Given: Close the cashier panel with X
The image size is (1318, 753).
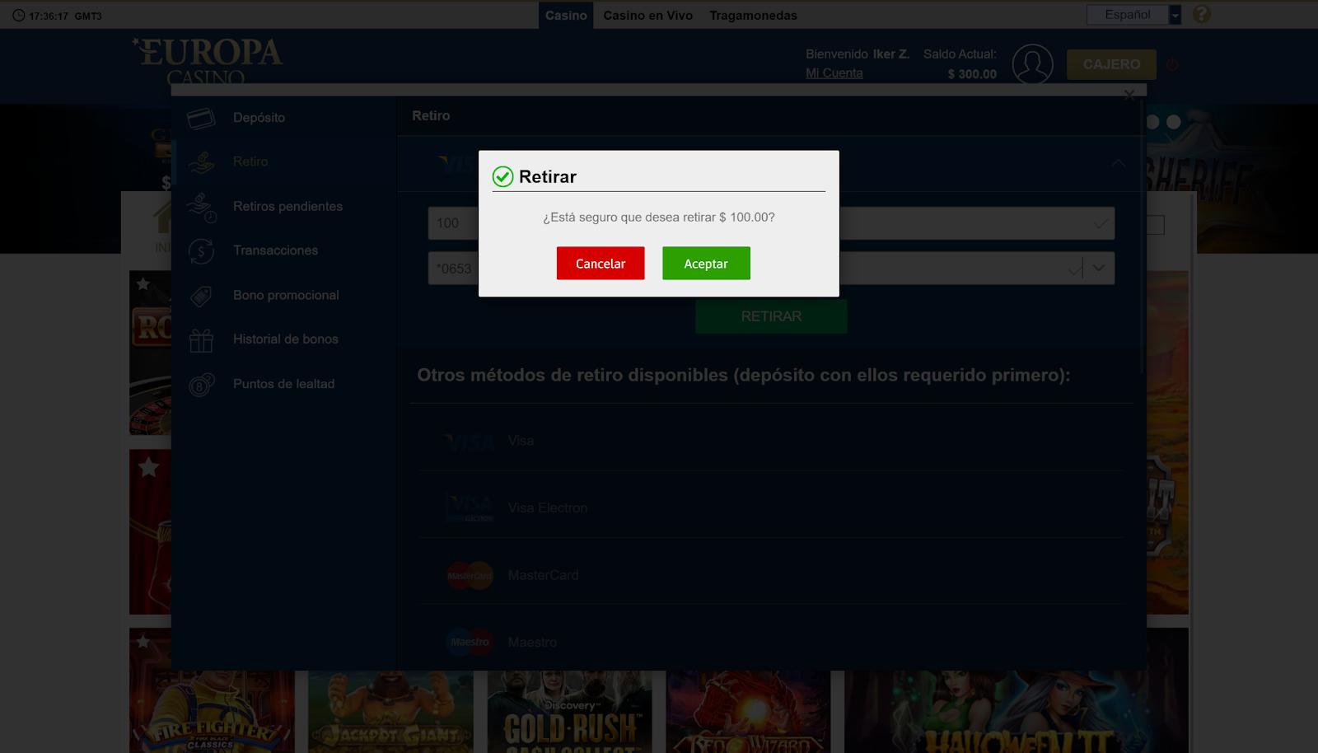Looking at the screenshot, I should [1129, 95].
